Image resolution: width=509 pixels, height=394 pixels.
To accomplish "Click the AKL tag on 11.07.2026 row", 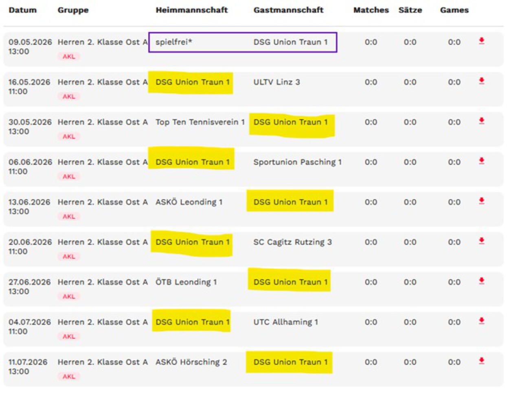I will pyautogui.click(x=69, y=376).
